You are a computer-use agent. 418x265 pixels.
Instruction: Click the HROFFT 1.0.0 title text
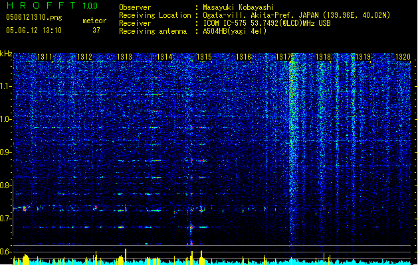coord(52,5)
